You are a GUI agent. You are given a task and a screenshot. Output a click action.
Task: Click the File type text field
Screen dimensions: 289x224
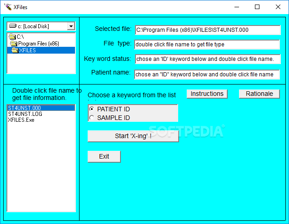click(207, 45)
